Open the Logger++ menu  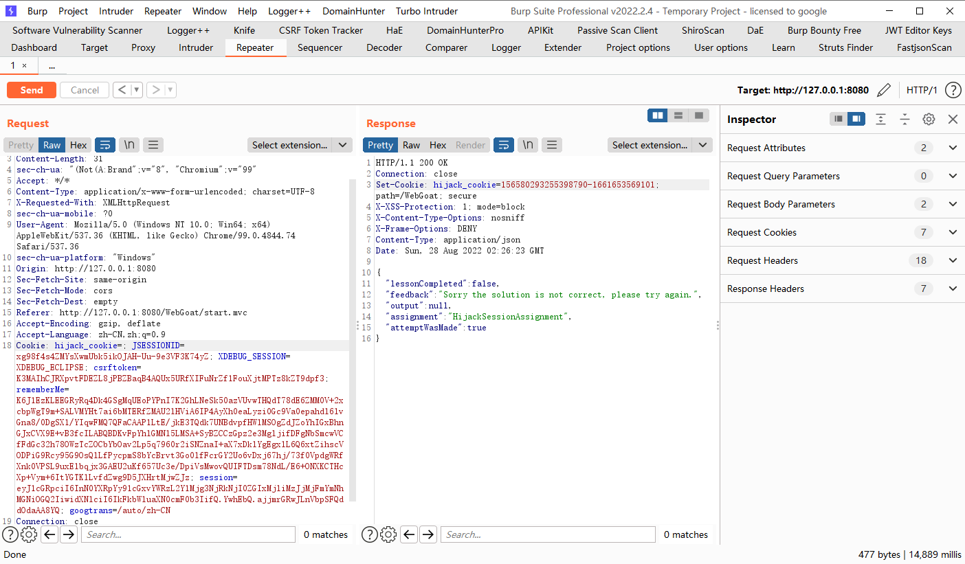[x=288, y=11]
